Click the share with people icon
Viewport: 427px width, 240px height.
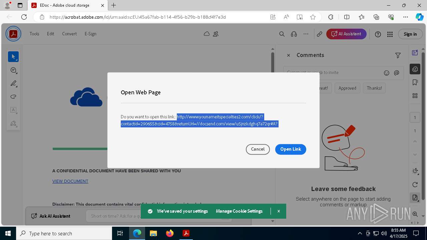pyautogui.click(x=216, y=34)
